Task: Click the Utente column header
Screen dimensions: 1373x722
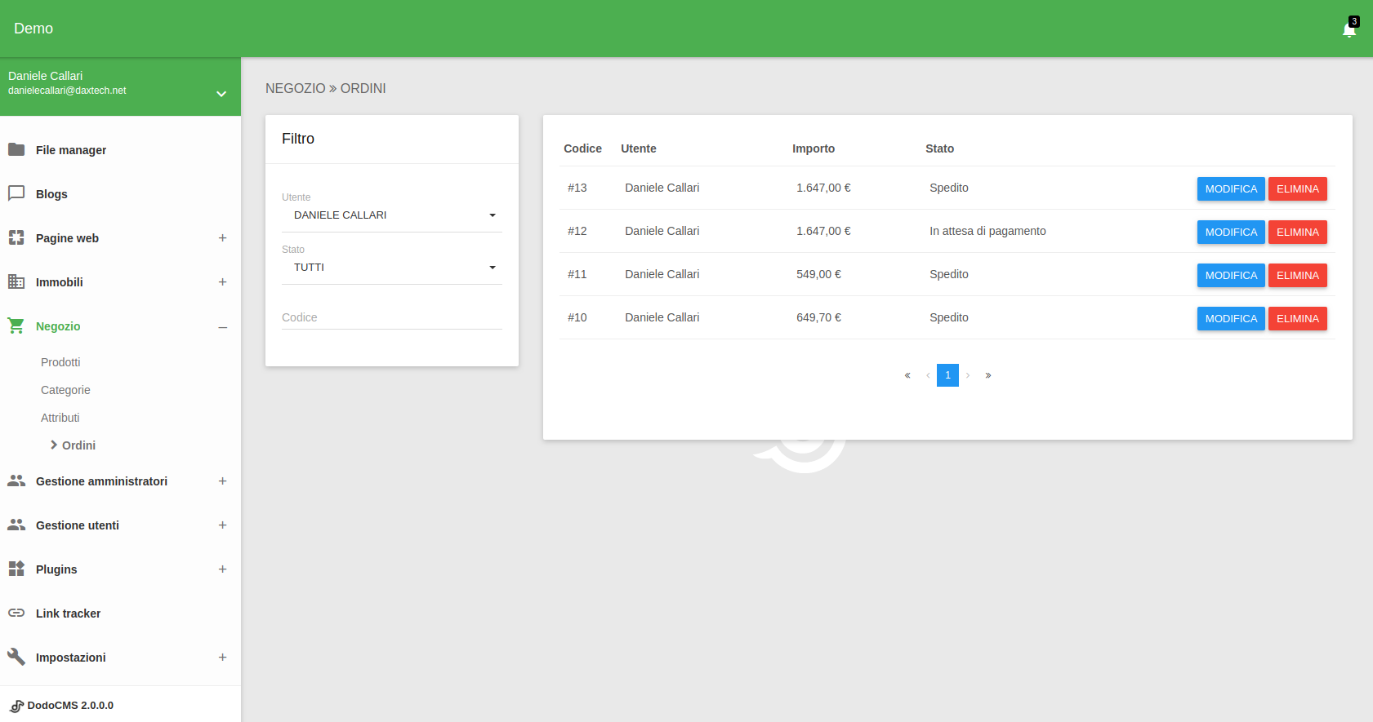Action: (x=639, y=148)
